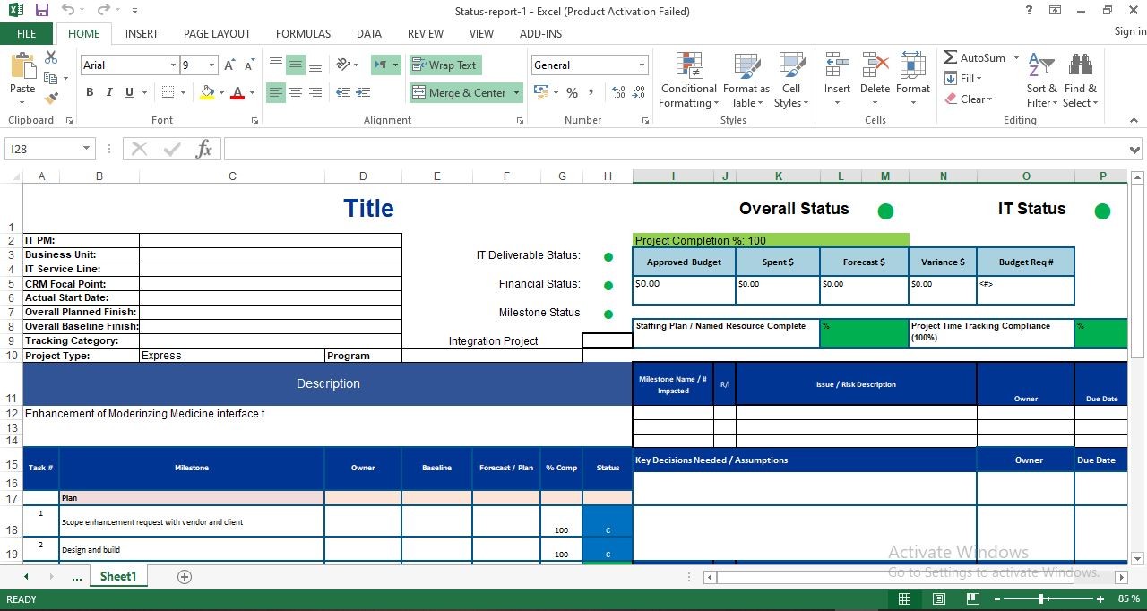Click Sign in link
Viewport: 1147px width, 611px height.
pyautogui.click(x=1129, y=31)
